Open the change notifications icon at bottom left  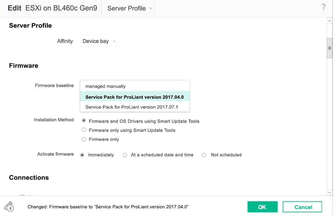click(10, 207)
